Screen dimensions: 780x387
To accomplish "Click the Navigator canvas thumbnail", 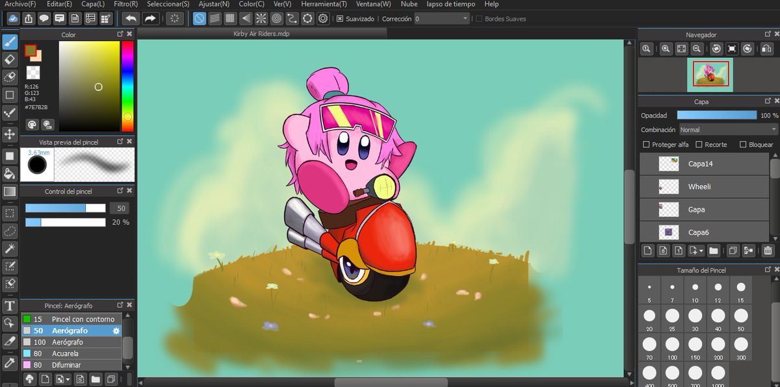I will click(x=710, y=74).
